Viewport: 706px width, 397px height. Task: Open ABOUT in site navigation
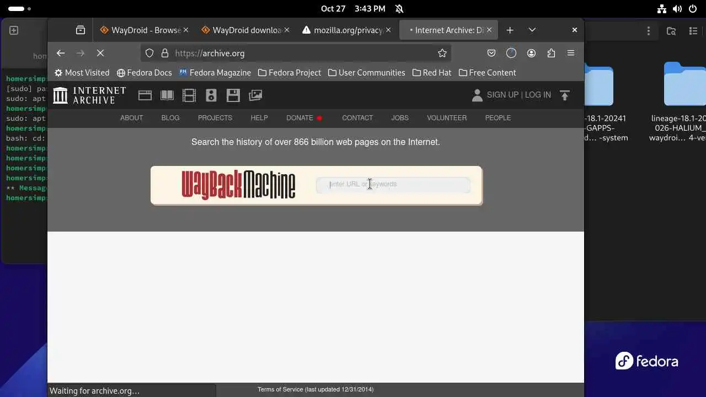[131, 118]
